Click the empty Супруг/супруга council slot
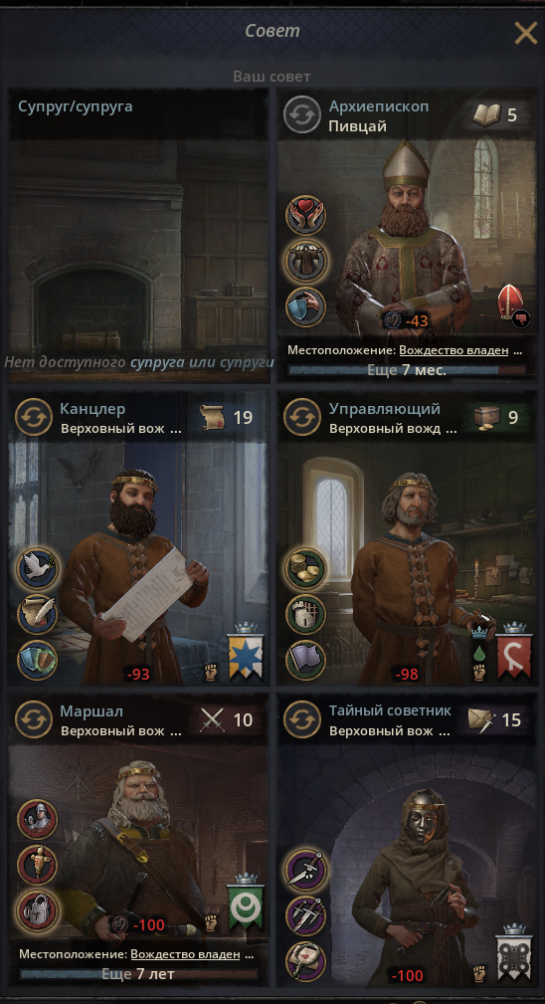 click(138, 235)
